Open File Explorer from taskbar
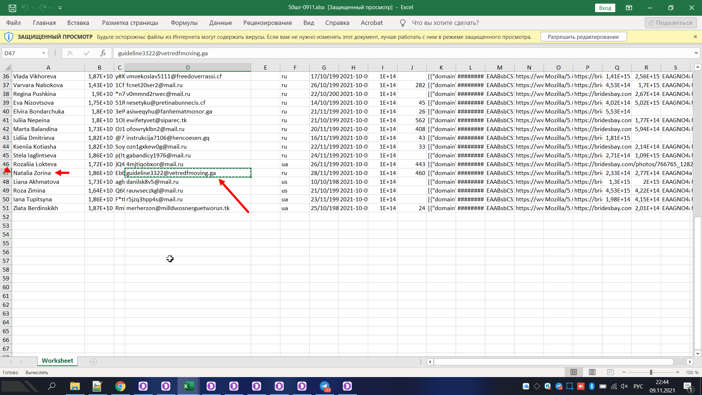Image resolution: width=702 pixels, height=395 pixels. pyautogui.click(x=75, y=386)
